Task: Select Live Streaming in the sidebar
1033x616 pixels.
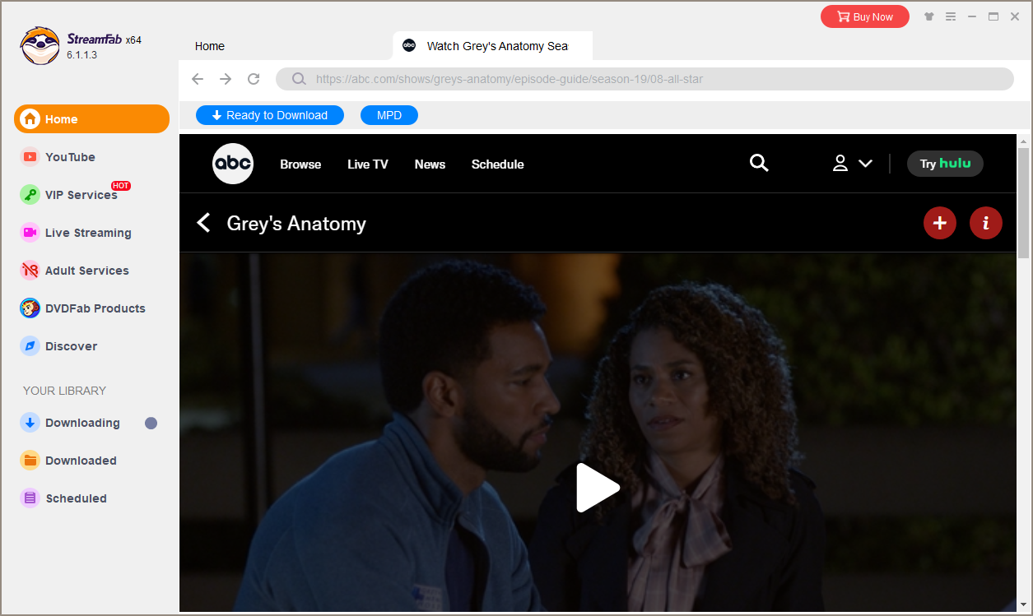Action: click(87, 233)
